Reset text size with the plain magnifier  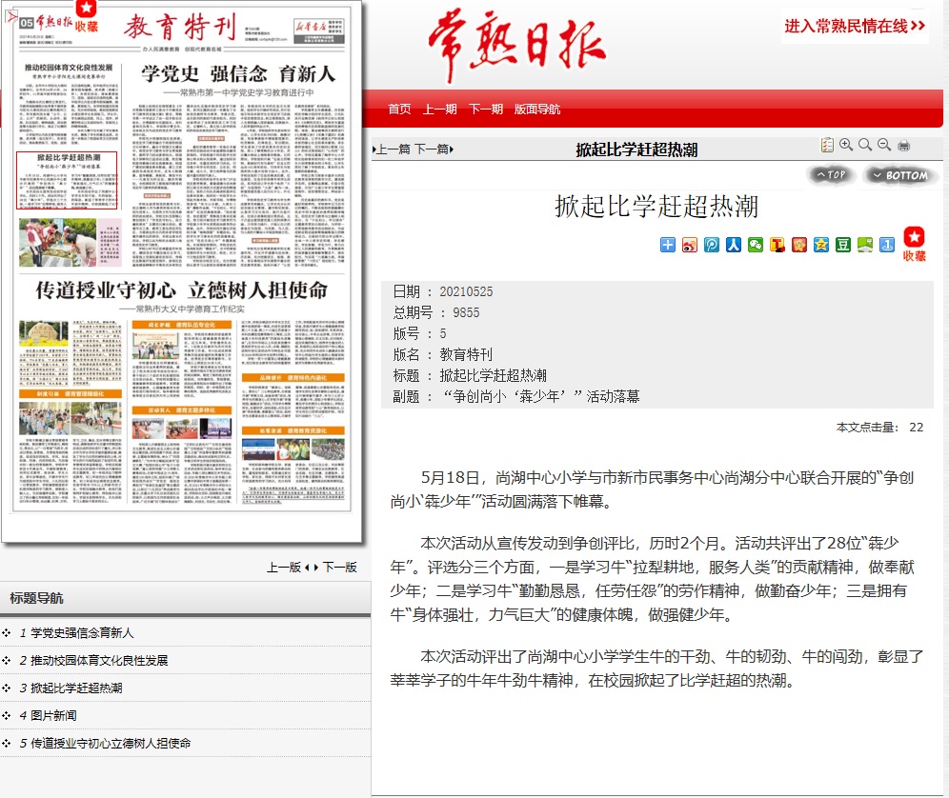click(865, 146)
